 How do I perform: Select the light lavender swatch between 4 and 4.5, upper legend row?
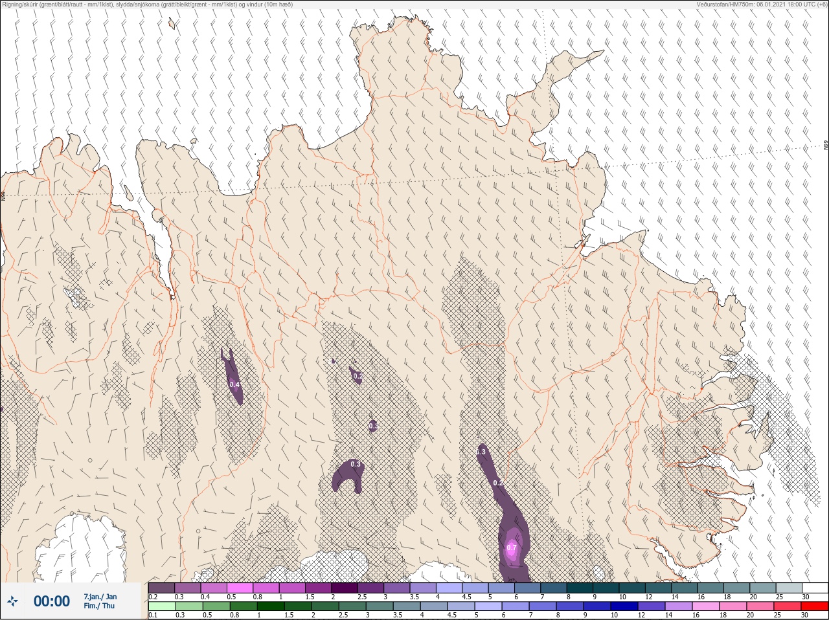pyautogui.click(x=449, y=588)
